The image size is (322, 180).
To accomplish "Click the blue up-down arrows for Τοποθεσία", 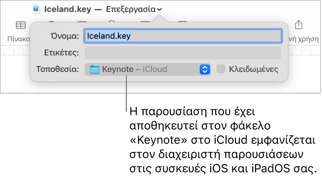I will click(x=205, y=69).
